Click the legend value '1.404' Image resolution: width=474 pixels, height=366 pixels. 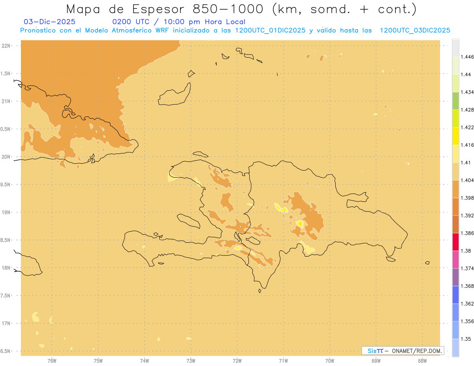467,180
